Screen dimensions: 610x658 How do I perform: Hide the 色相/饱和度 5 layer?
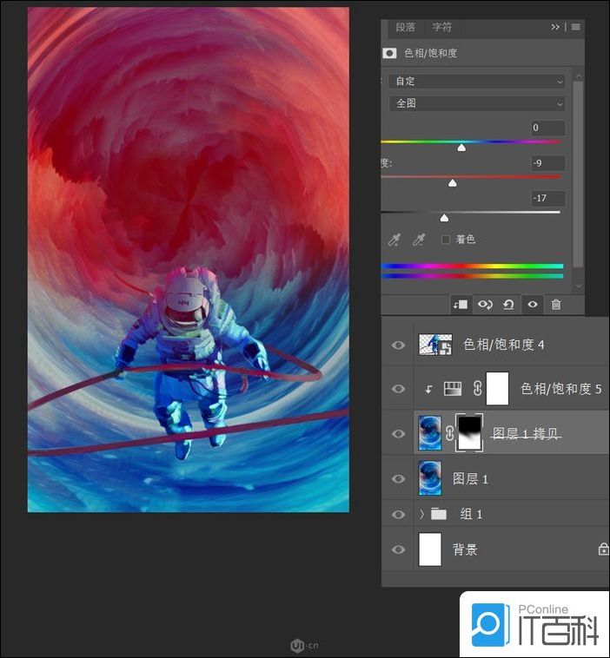(398, 389)
